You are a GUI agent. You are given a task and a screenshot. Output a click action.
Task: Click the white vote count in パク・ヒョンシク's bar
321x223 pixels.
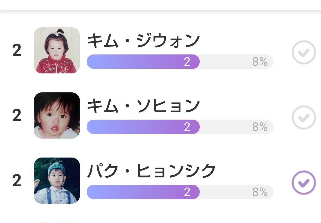pos(187,192)
